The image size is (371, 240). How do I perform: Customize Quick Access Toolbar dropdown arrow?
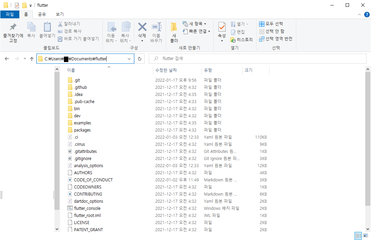30,5
